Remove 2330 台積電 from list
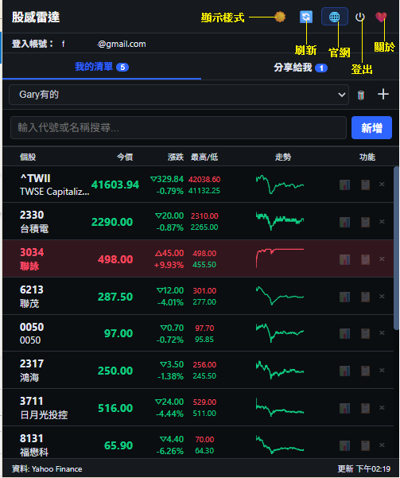This screenshot has width=400, height=478. click(x=382, y=221)
